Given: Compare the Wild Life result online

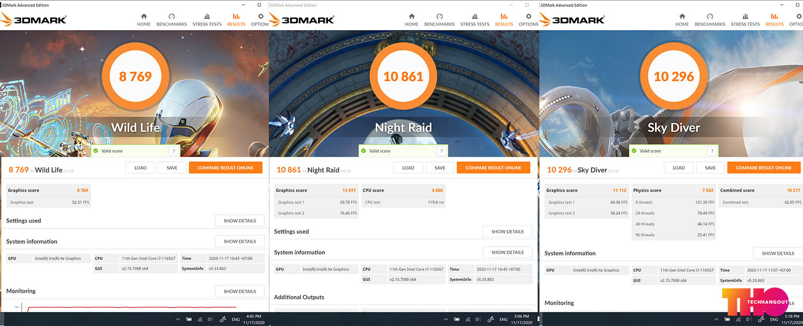Looking at the screenshot, I should click(x=226, y=168).
